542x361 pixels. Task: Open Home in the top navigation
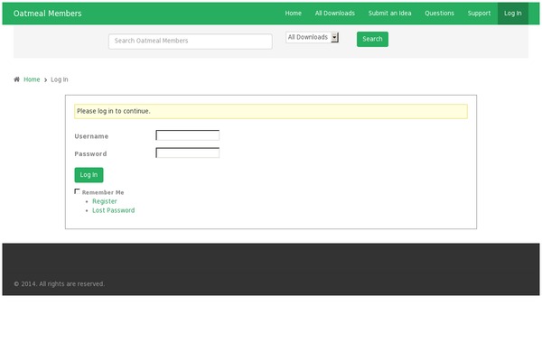tap(293, 14)
